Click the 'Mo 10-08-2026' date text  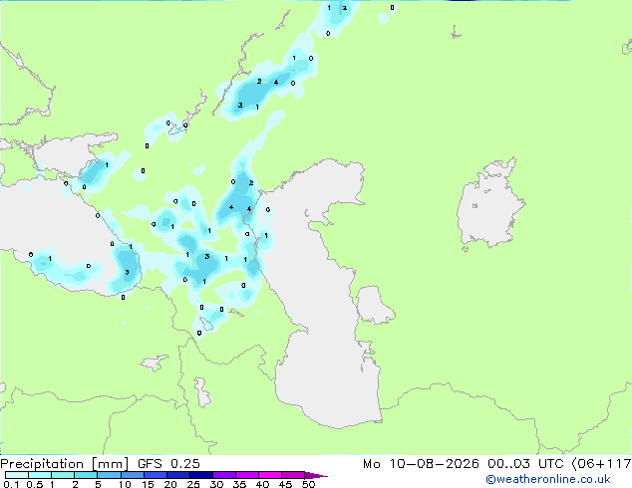pyautogui.click(x=421, y=464)
